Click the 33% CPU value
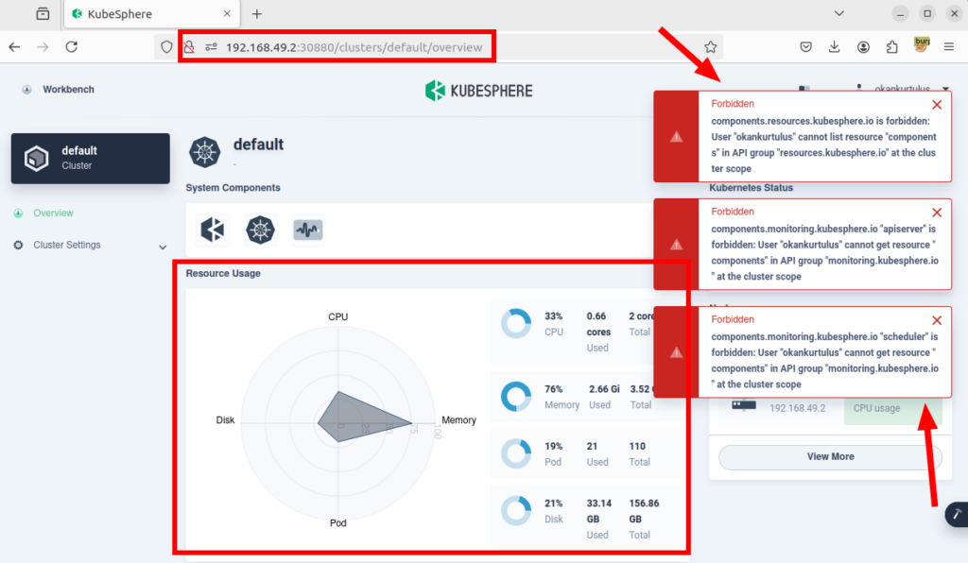 click(553, 316)
